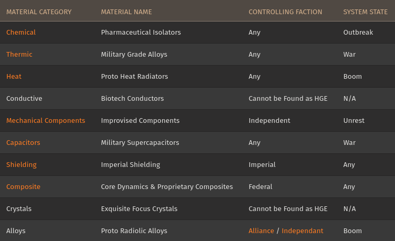Click the Thermic category link
Image resolution: width=395 pixels, height=241 pixels.
tap(19, 55)
